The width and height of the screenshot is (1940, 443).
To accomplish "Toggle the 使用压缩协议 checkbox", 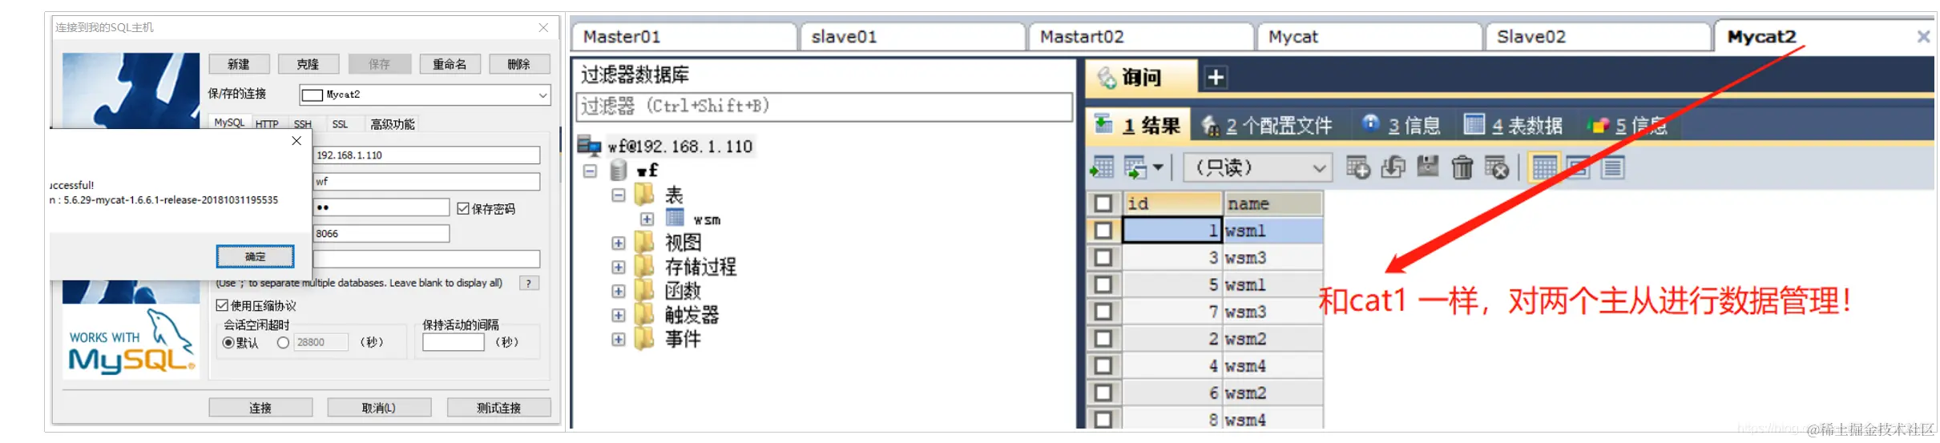I will tap(222, 305).
